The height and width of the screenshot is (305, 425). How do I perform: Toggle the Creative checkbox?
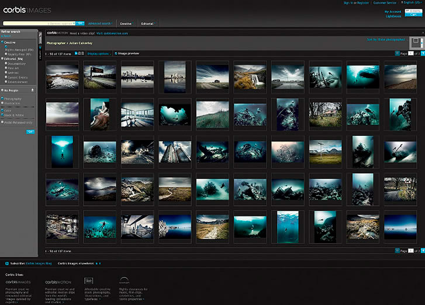point(2,43)
